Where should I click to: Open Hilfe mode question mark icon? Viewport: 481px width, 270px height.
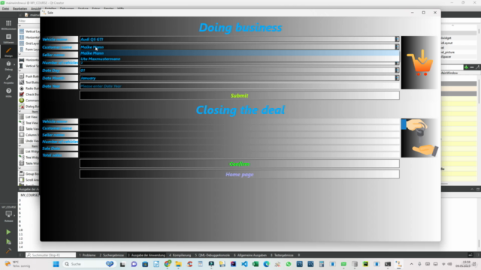point(8,92)
